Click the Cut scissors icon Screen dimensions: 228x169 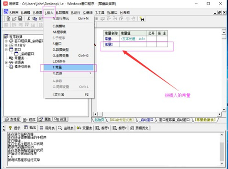click(28, 19)
